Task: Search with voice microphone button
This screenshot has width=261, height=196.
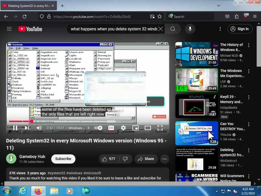Action: tap(190, 29)
